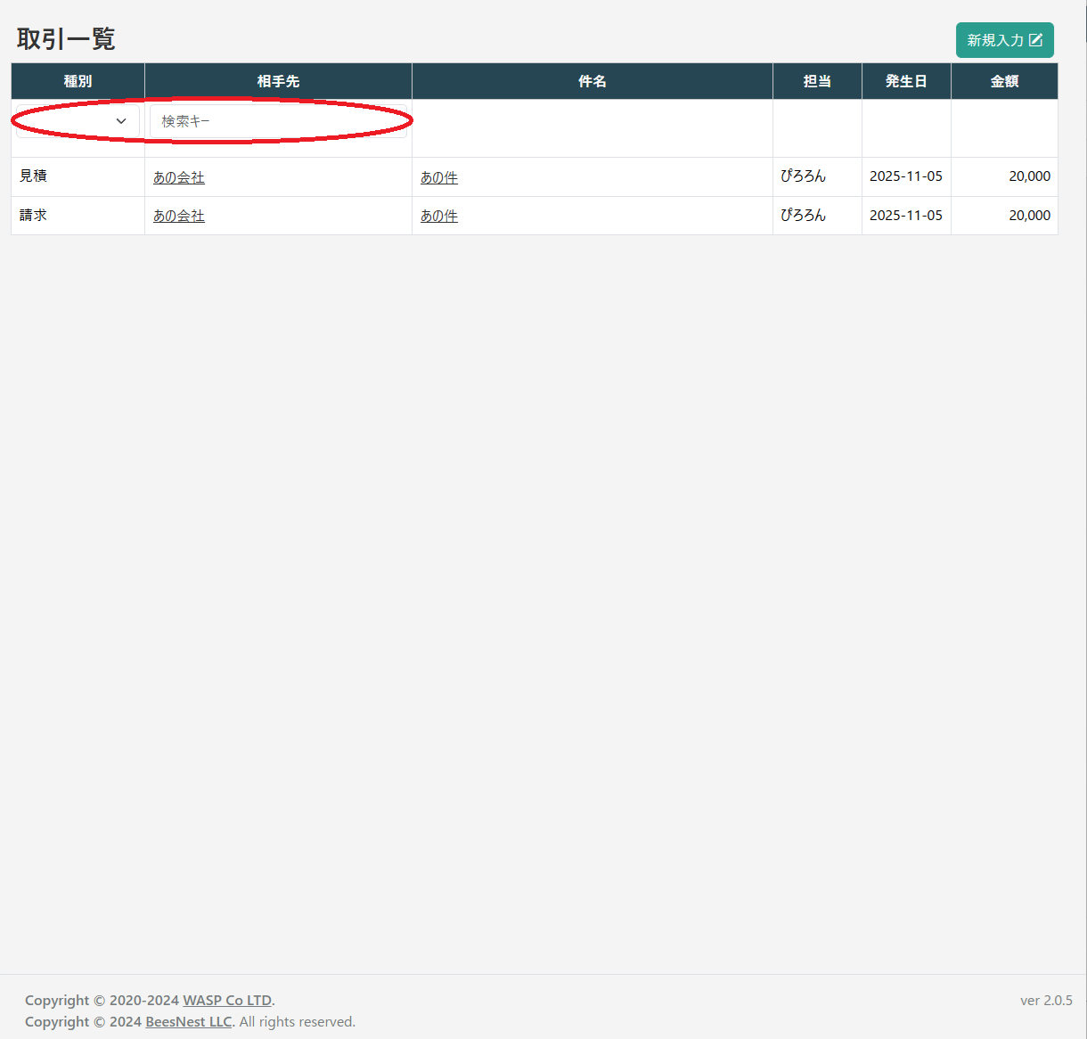The image size is (1087, 1039).
Task: Click the 2025-11-05 date in 見積 row
Action: [906, 176]
